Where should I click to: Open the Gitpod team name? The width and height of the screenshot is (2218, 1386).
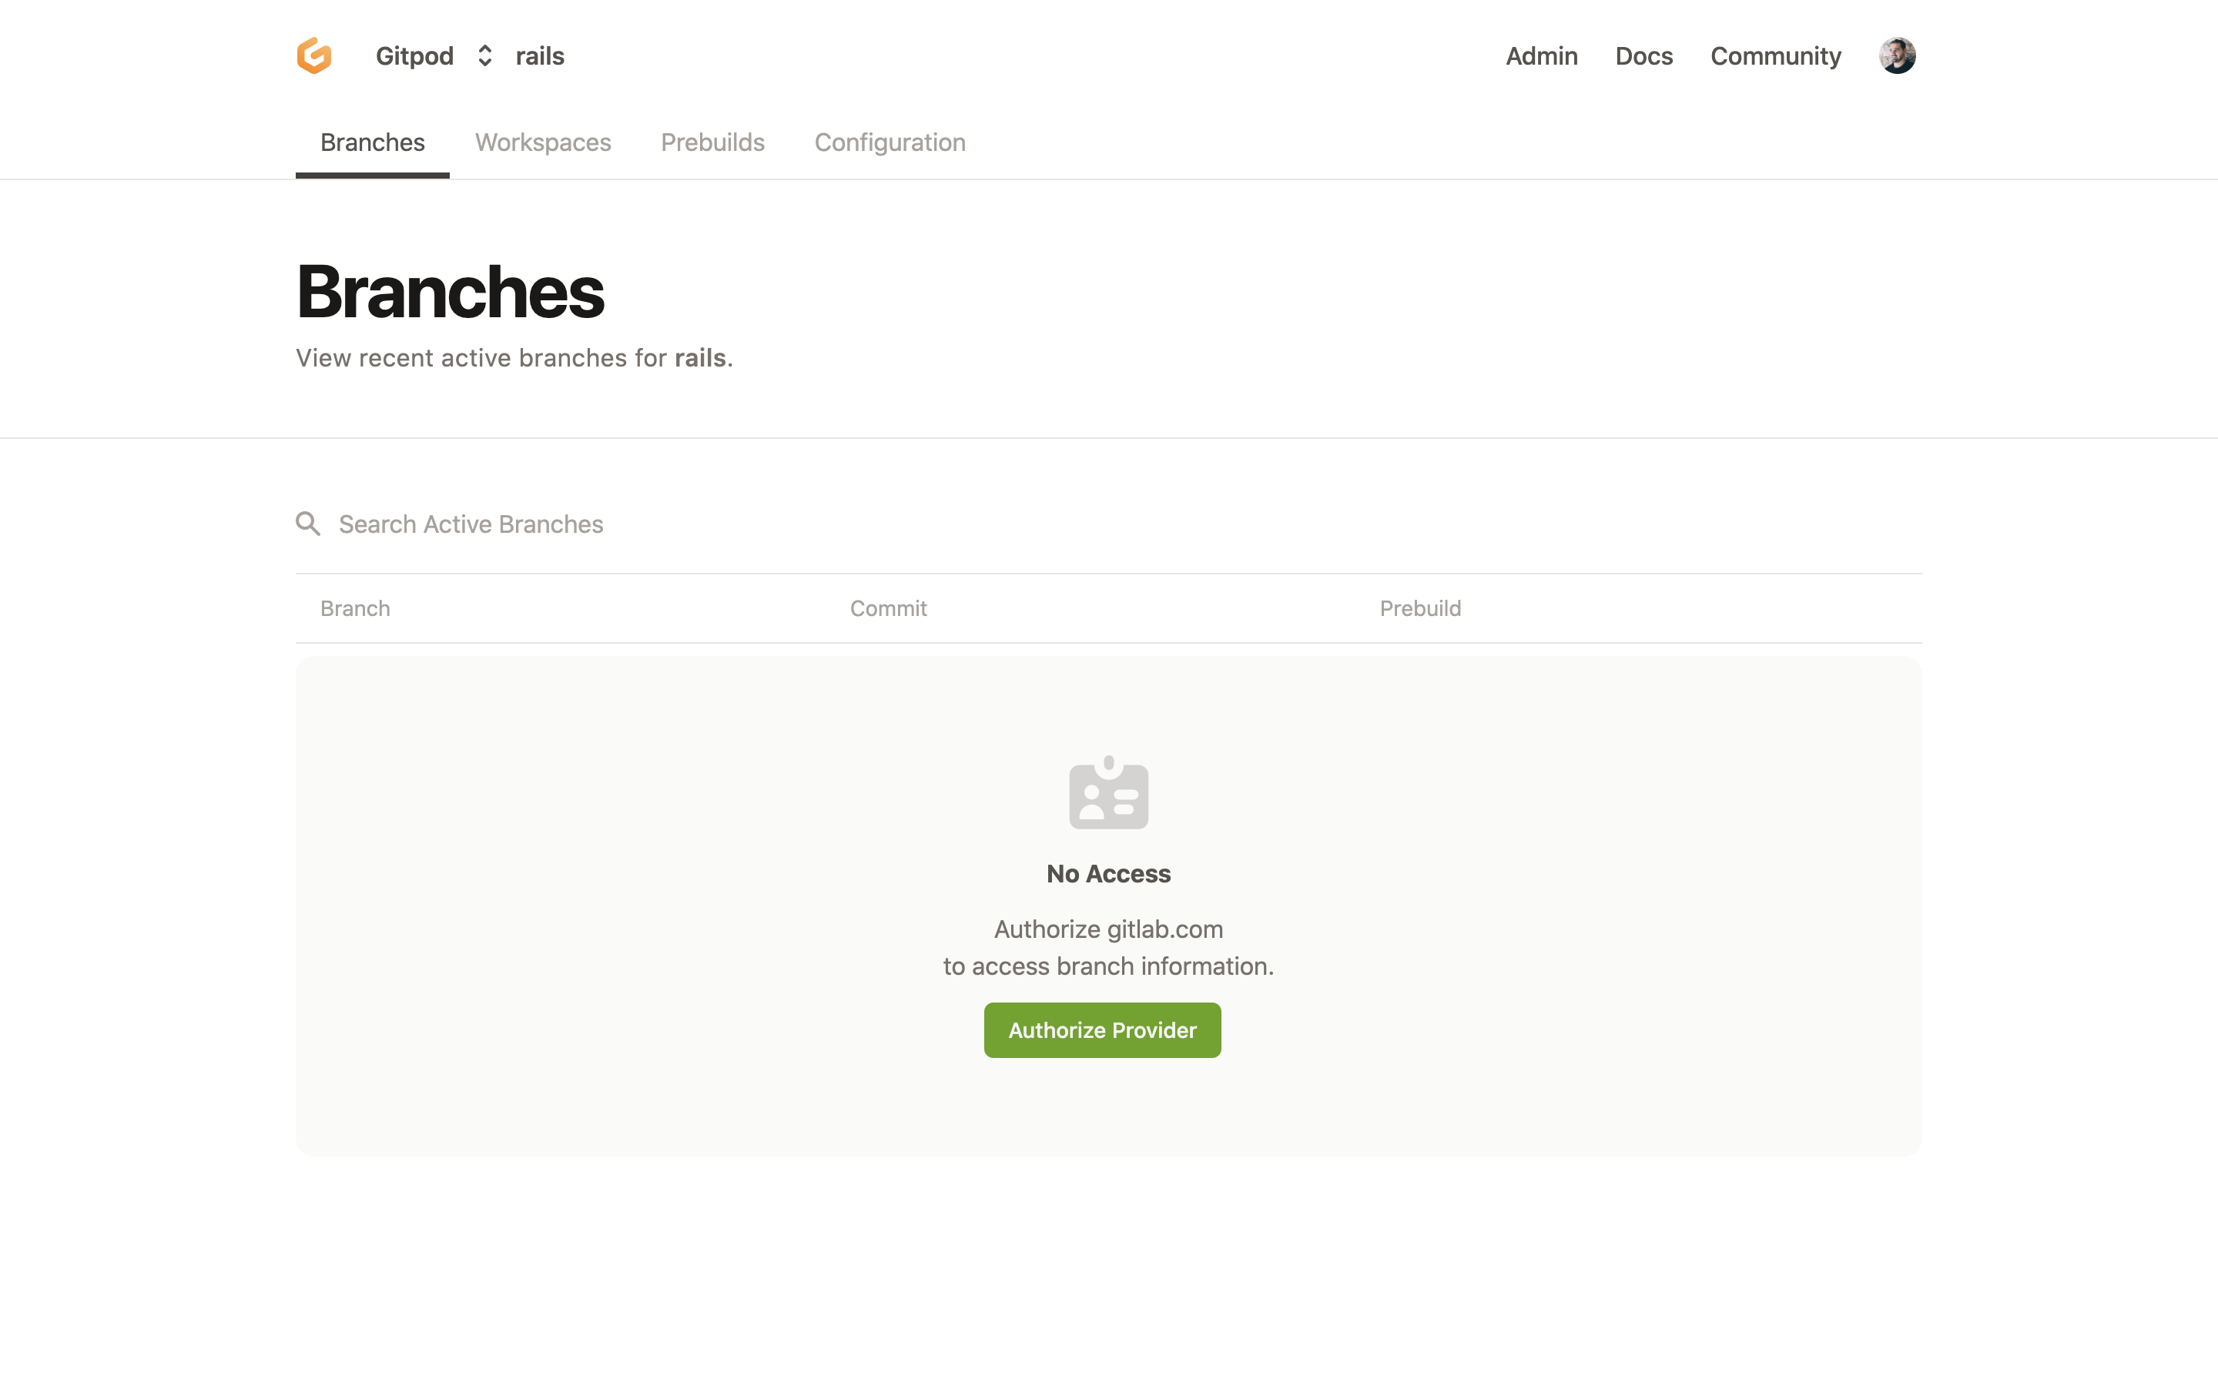pos(414,56)
